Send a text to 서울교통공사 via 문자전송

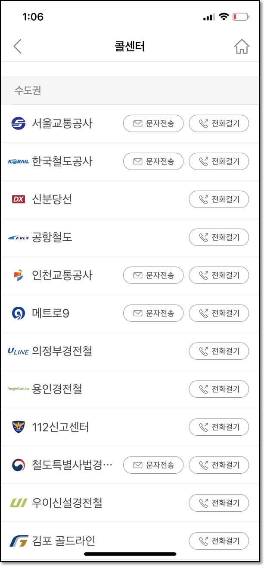pos(153,123)
